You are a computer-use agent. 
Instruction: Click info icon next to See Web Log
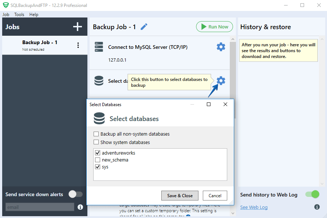[317, 207]
